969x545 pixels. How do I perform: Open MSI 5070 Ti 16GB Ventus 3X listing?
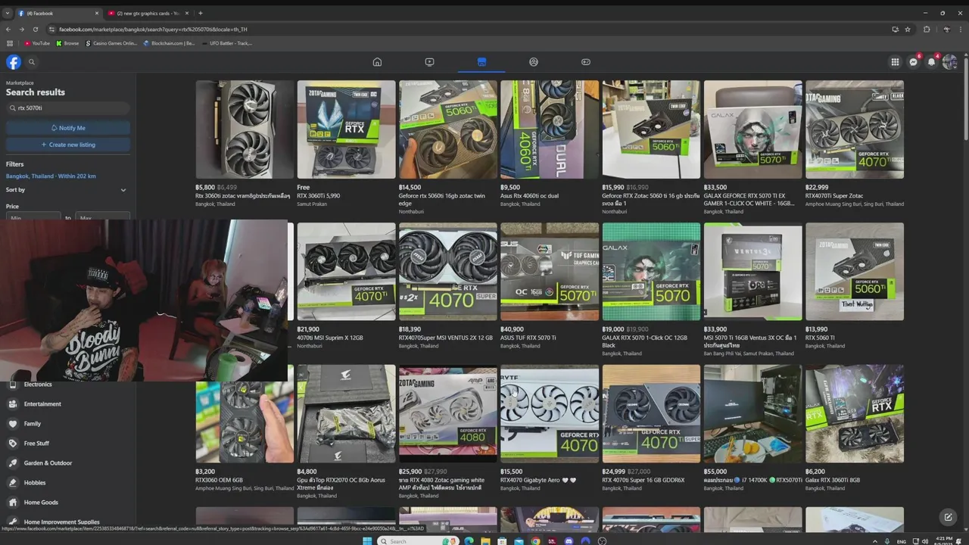tap(753, 272)
